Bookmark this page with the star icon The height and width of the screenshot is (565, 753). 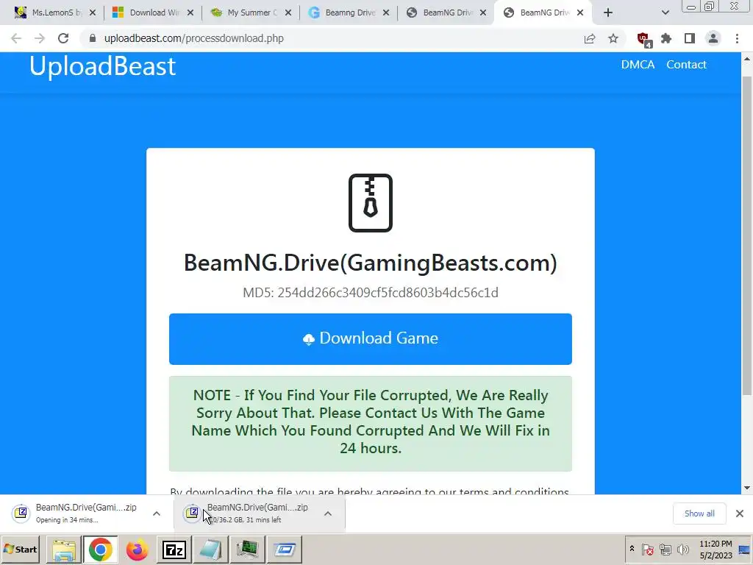[613, 38]
